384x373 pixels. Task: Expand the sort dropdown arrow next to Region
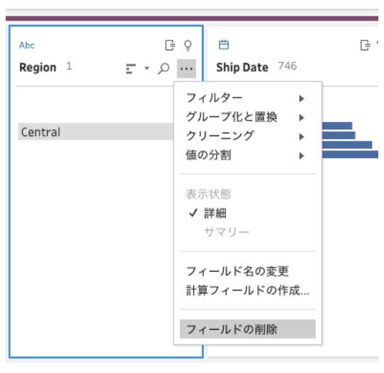[147, 68]
